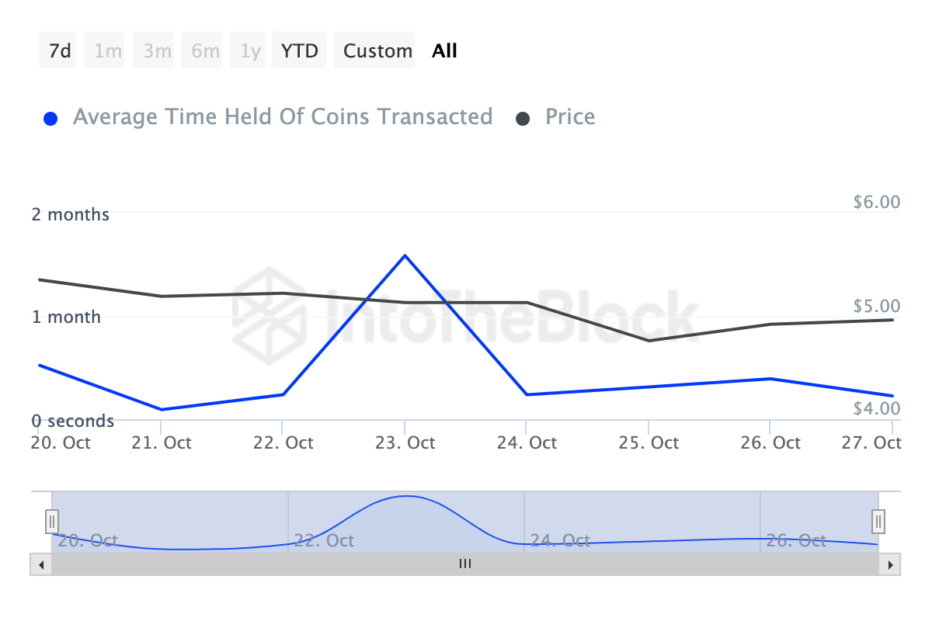
Task: Toggle the blue Average Time Held legend dot
Action: pyautogui.click(x=51, y=119)
